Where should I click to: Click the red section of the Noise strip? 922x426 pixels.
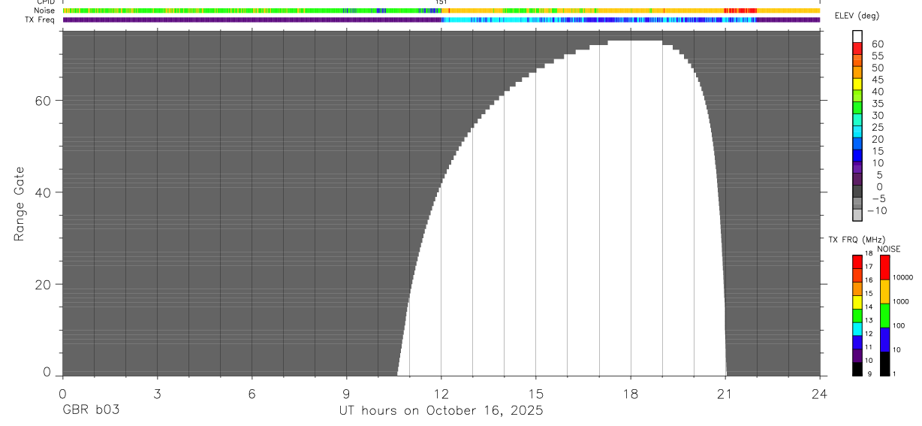pyautogui.click(x=740, y=11)
